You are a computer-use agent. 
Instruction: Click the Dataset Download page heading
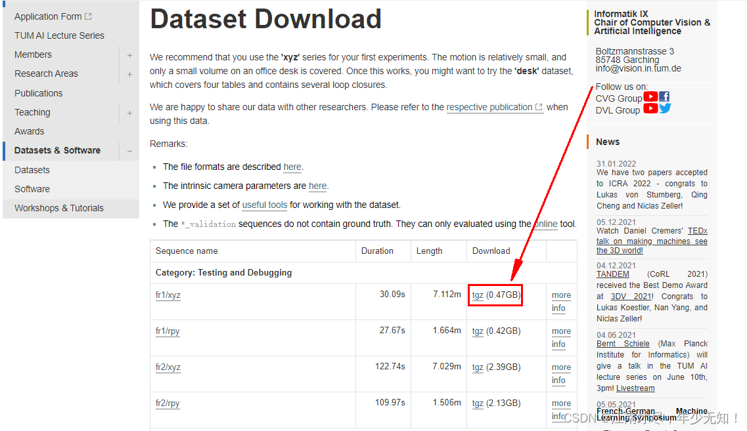(x=266, y=20)
